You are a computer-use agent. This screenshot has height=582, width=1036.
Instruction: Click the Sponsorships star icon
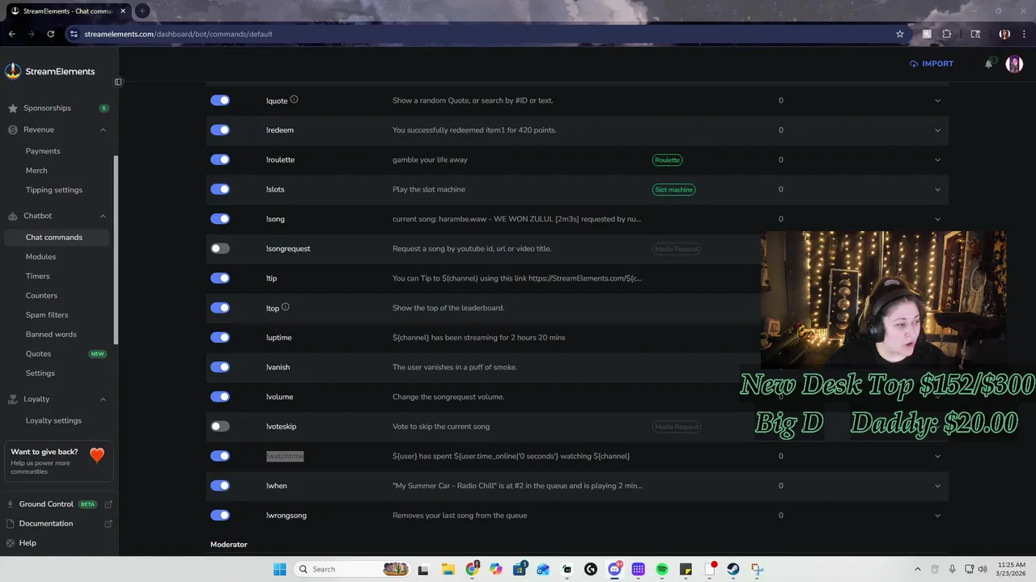(13, 108)
